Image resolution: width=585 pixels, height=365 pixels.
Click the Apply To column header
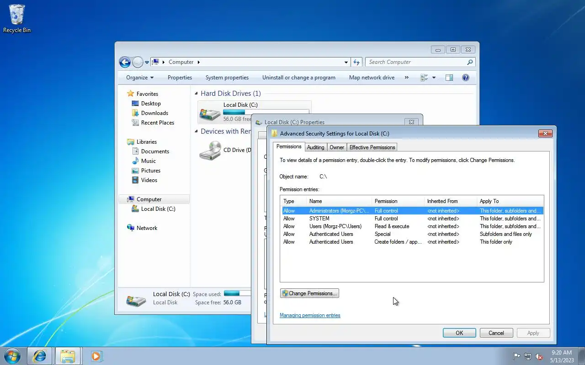[x=510, y=201]
